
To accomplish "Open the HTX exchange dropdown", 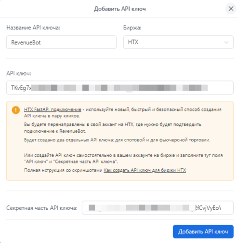I will pyautogui.click(x=178, y=42).
